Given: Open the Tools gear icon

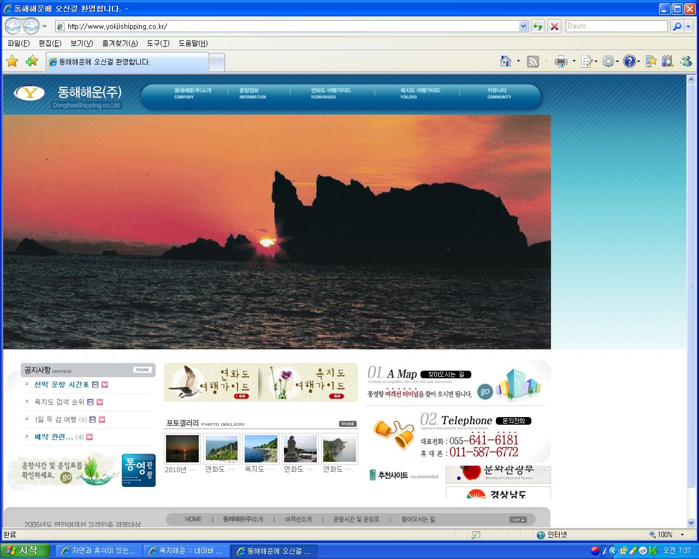Looking at the screenshot, I should click(x=608, y=62).
